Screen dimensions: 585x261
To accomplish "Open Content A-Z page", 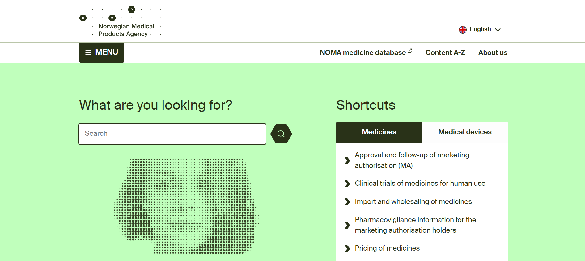I will tap(445, 52).
